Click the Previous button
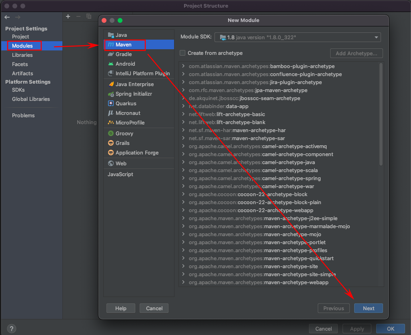411x335 pixels. click(x=333, y=308)
